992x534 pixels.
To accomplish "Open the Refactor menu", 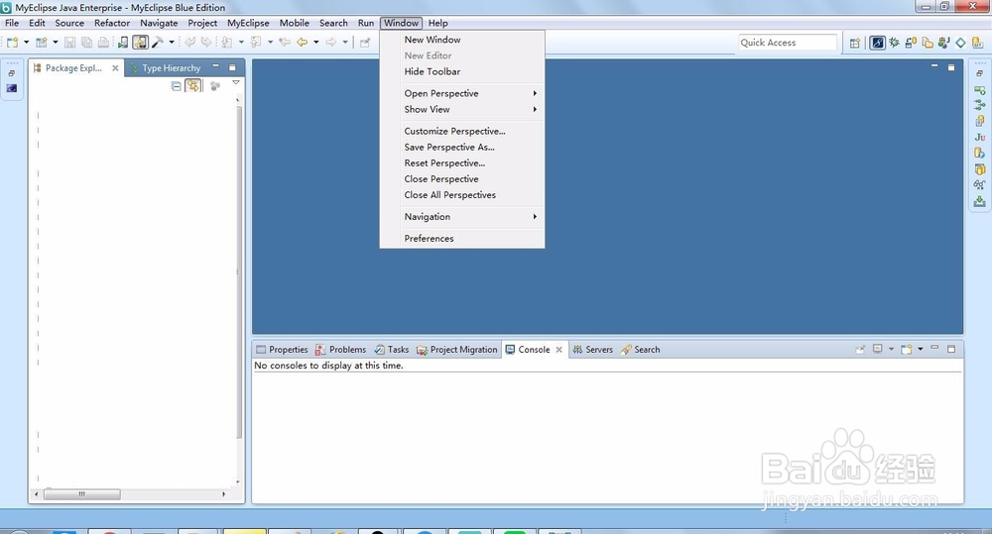I will (x=112, y=23).
